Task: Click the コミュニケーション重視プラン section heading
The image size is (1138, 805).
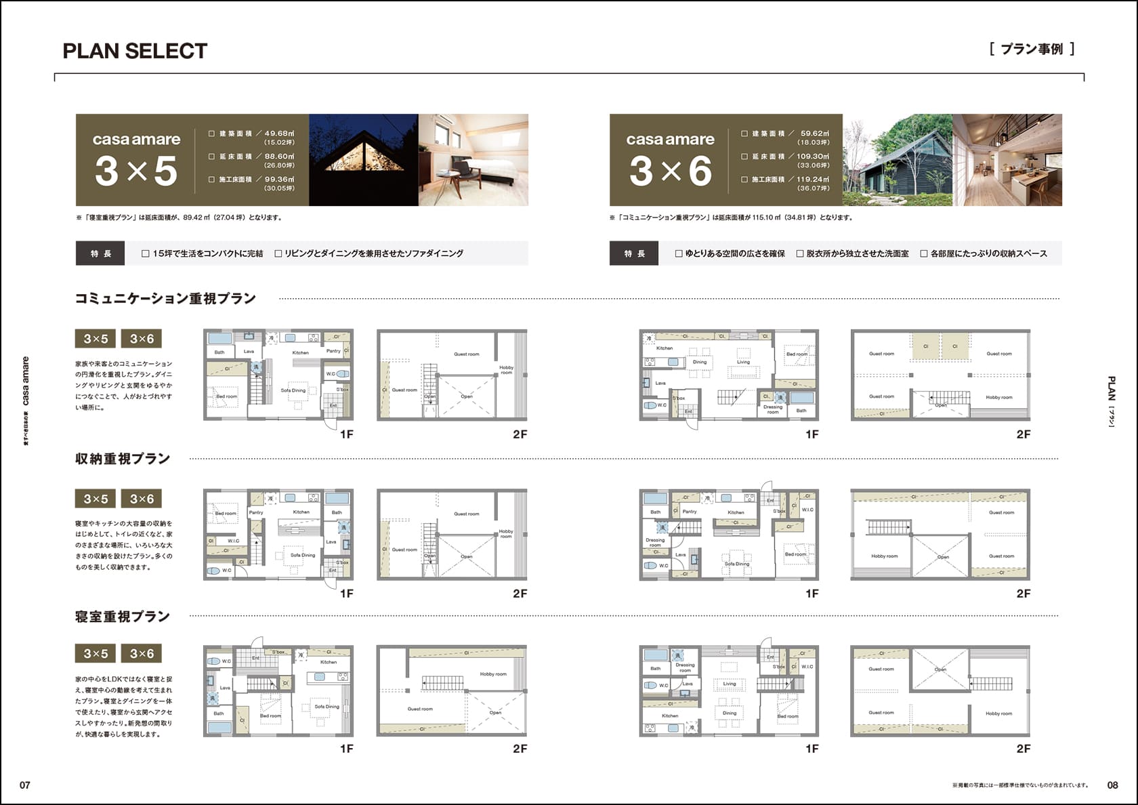Action: 165,299
